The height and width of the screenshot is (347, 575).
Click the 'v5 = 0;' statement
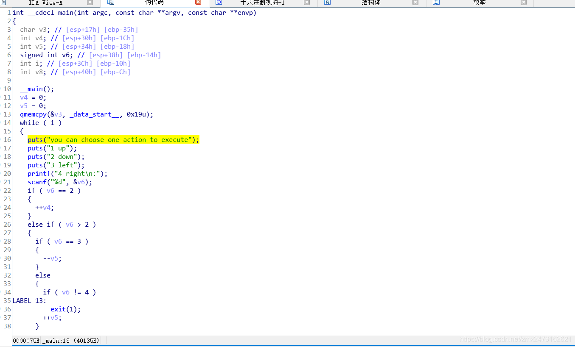point(33,106)
